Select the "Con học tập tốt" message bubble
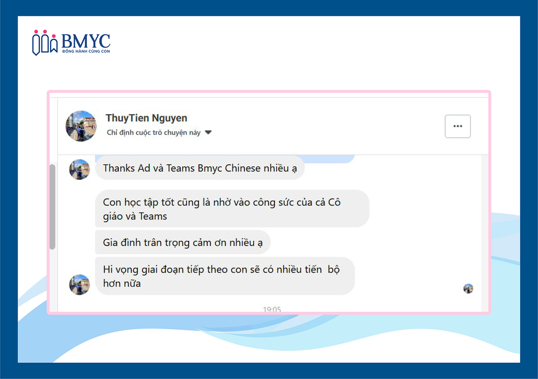The image size is (538, 379). coord(232,209)
